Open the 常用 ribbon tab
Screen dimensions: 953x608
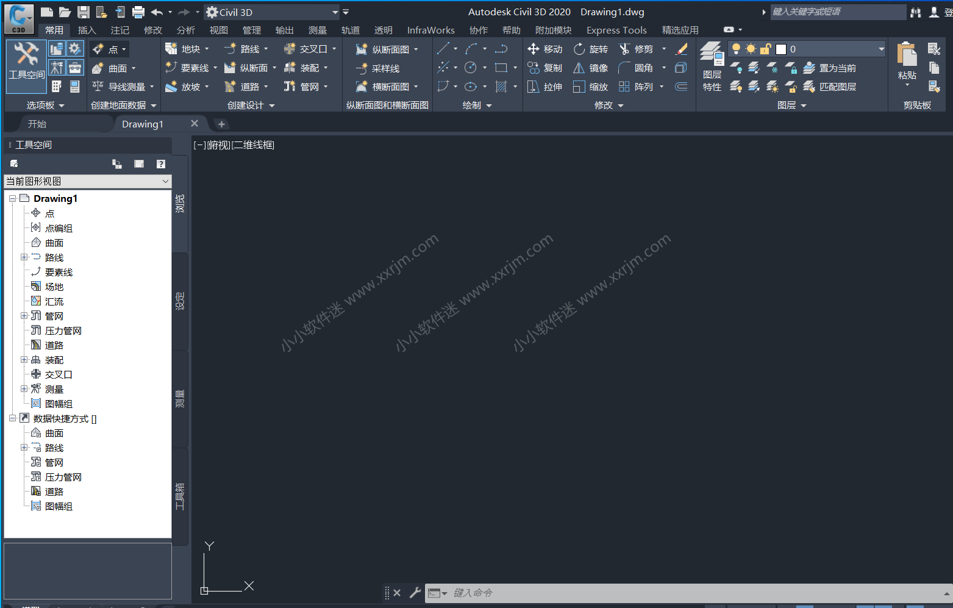point(54,30)
